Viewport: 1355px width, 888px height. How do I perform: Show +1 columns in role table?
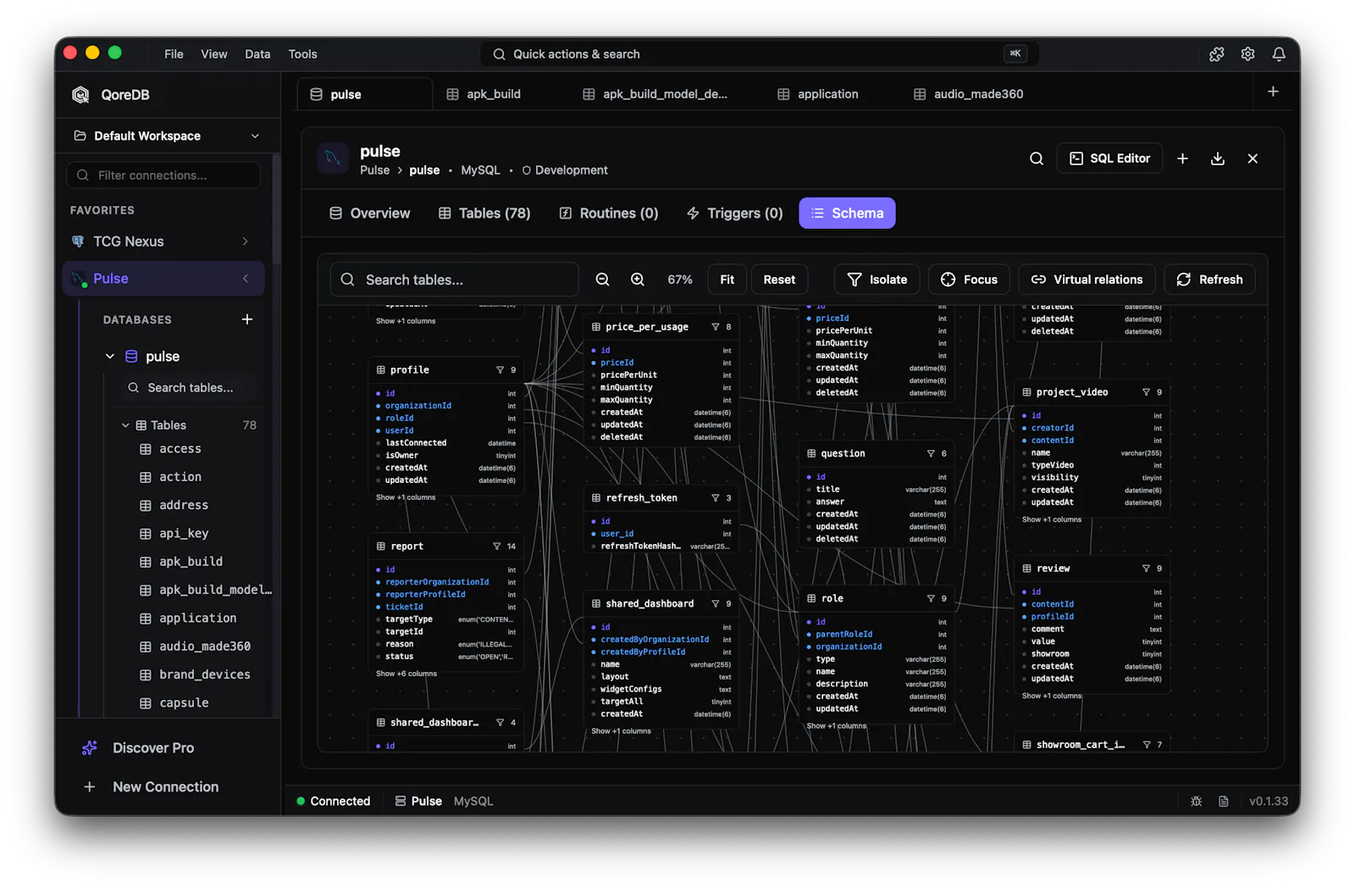[837, 726]
